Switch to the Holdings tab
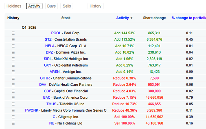206x129 pixels. coord(14,6)
